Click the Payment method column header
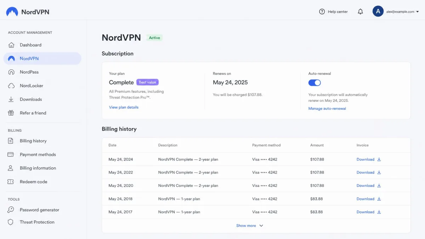 click(266, 145)
